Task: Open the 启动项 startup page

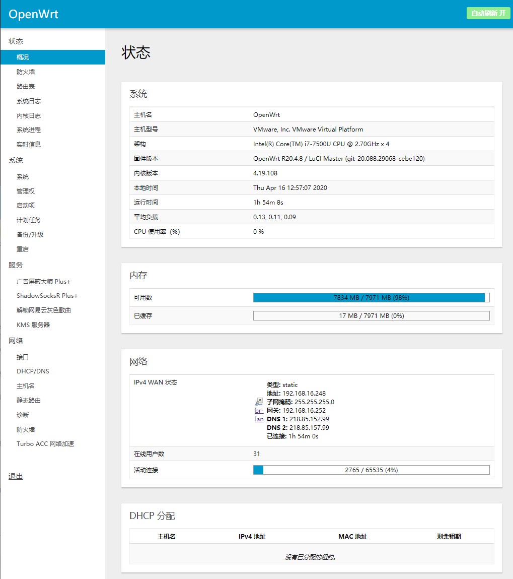Action: 26,205
